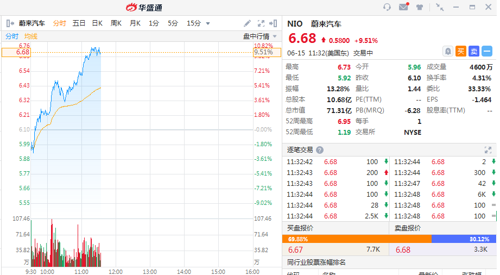The image size is (500, 275).
Task: Select the pencil drawing tool icon
Action: tap(248, 23)
